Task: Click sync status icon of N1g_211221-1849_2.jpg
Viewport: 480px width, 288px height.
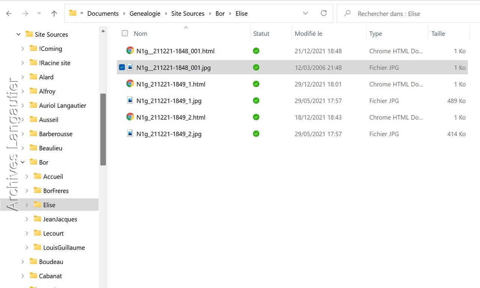Action: tap(256, 133)
